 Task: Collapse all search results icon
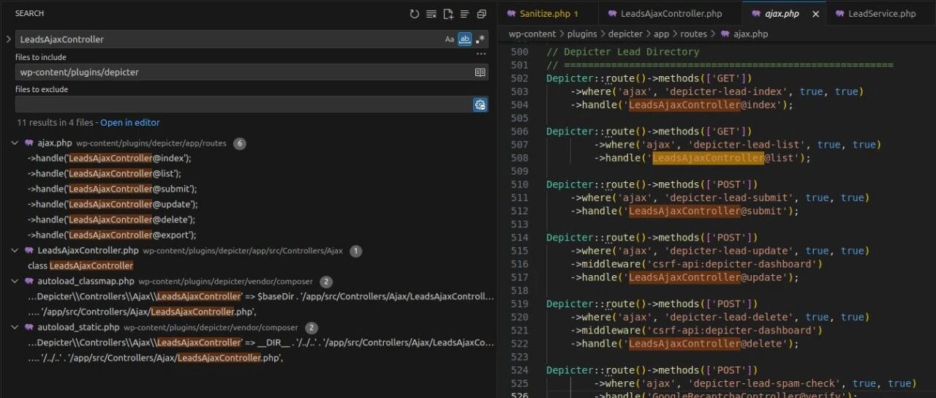point(481,14)
